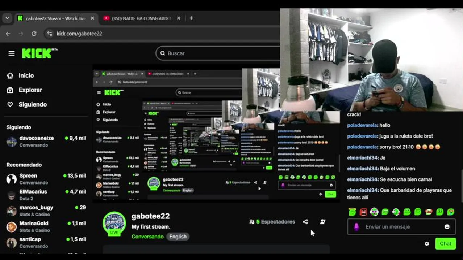This screenshot has height=260, width=463.
Task: Click the browser back arrow
Action: [x=8, y=34]
